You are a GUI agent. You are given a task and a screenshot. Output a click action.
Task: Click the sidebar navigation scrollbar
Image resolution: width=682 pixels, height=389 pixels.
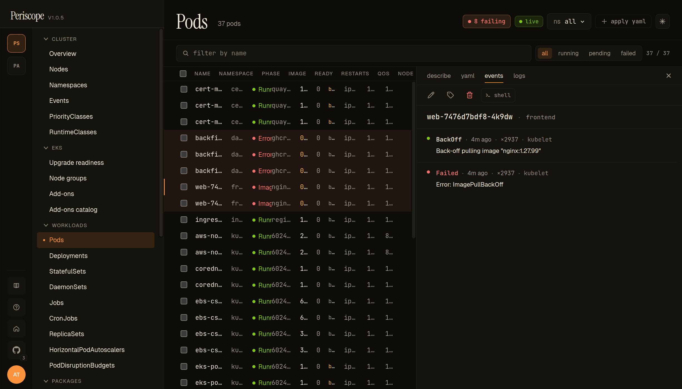point(161,133)
